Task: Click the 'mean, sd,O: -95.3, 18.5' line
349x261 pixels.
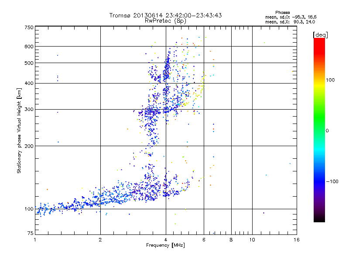Action: click(291, 17)
